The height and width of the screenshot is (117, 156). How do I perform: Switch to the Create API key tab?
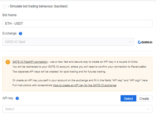tap(144, 98)
